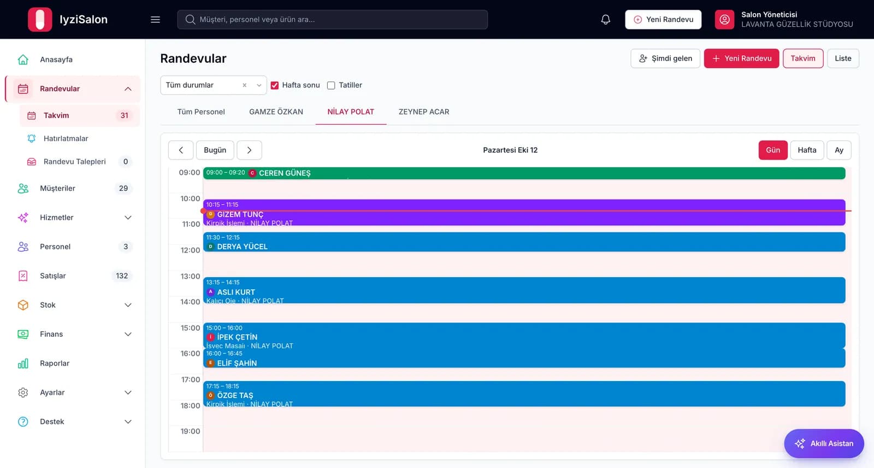Image resolution: width=874 pixels, height=468 pixels.
Task: Select the Hatırlatmalar alarm icon
Action: point(32,139)
